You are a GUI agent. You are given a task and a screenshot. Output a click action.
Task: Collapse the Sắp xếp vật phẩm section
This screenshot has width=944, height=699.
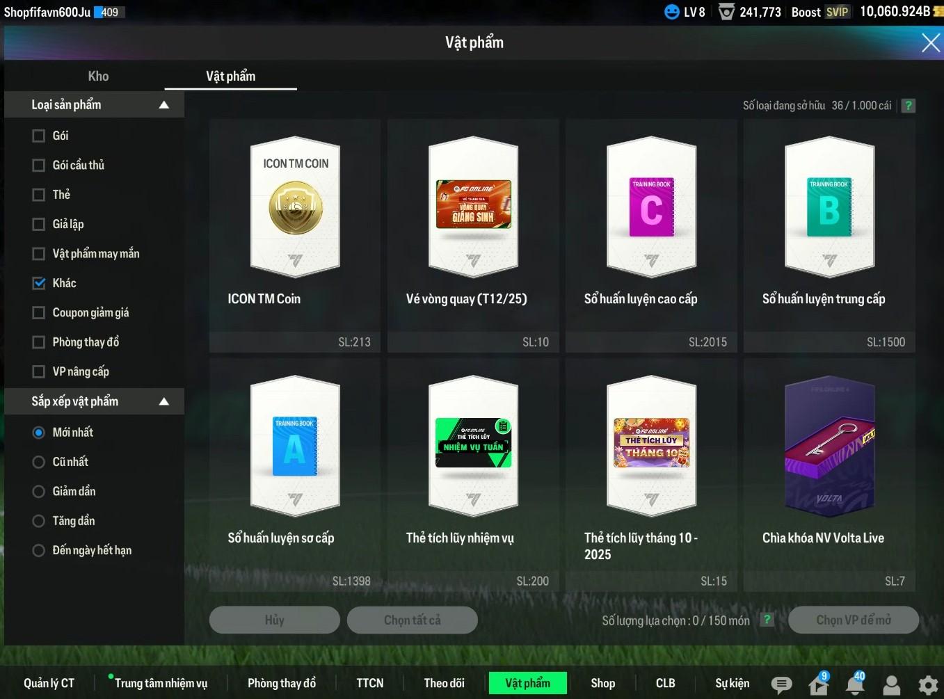tap(164, 401)
